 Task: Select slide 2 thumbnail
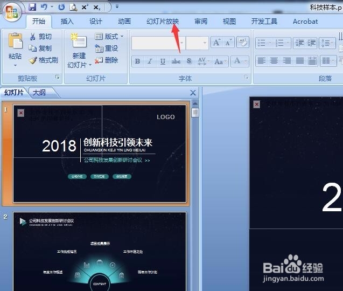coord(100,251)
